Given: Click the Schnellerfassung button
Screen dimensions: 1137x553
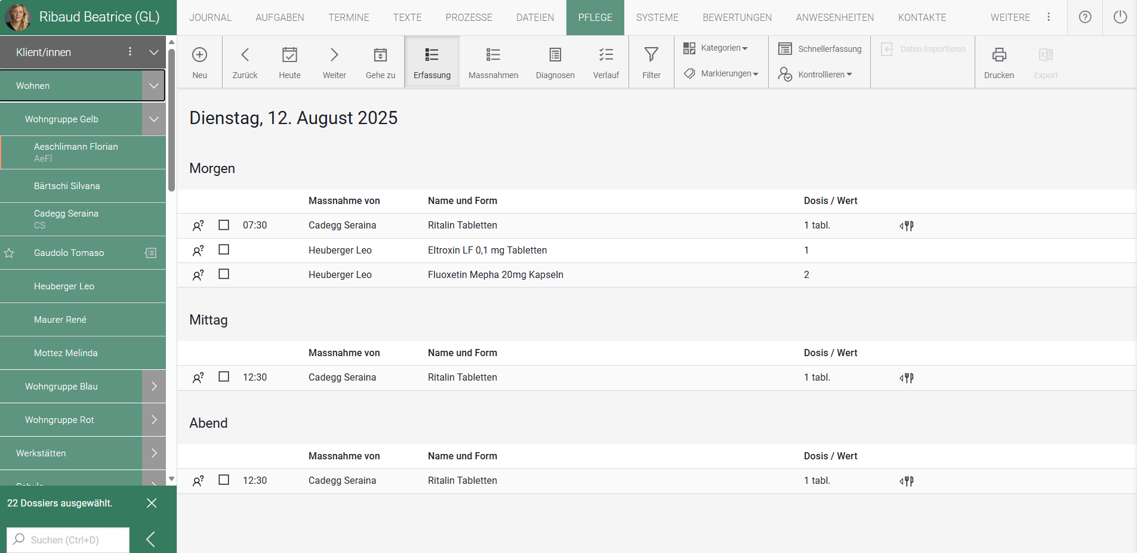Looking at the screenshot, I should click(820, 48).
